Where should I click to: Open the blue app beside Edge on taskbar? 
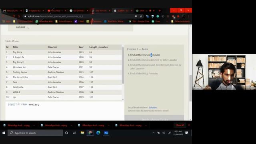click(106, 133)
